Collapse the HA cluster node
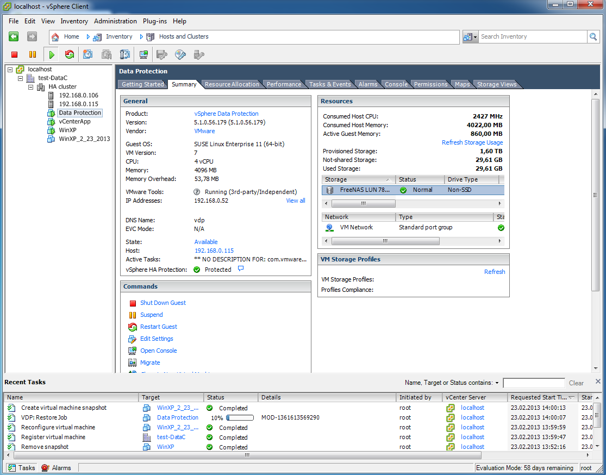This screenshot has height=475, width=606. (x=31, y=87)
